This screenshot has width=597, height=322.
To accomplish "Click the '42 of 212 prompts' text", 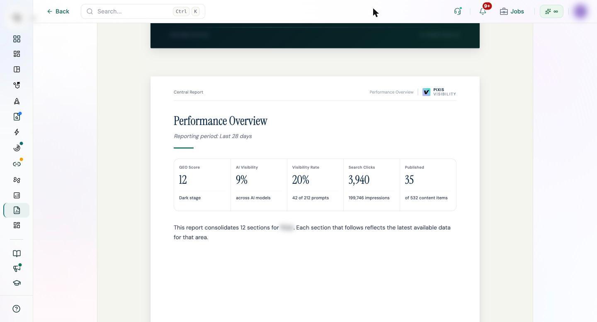I will pos(311,198).
